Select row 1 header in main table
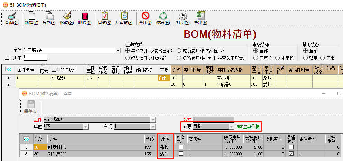This screenshot has width=343, height=161. tap(9, 78)
